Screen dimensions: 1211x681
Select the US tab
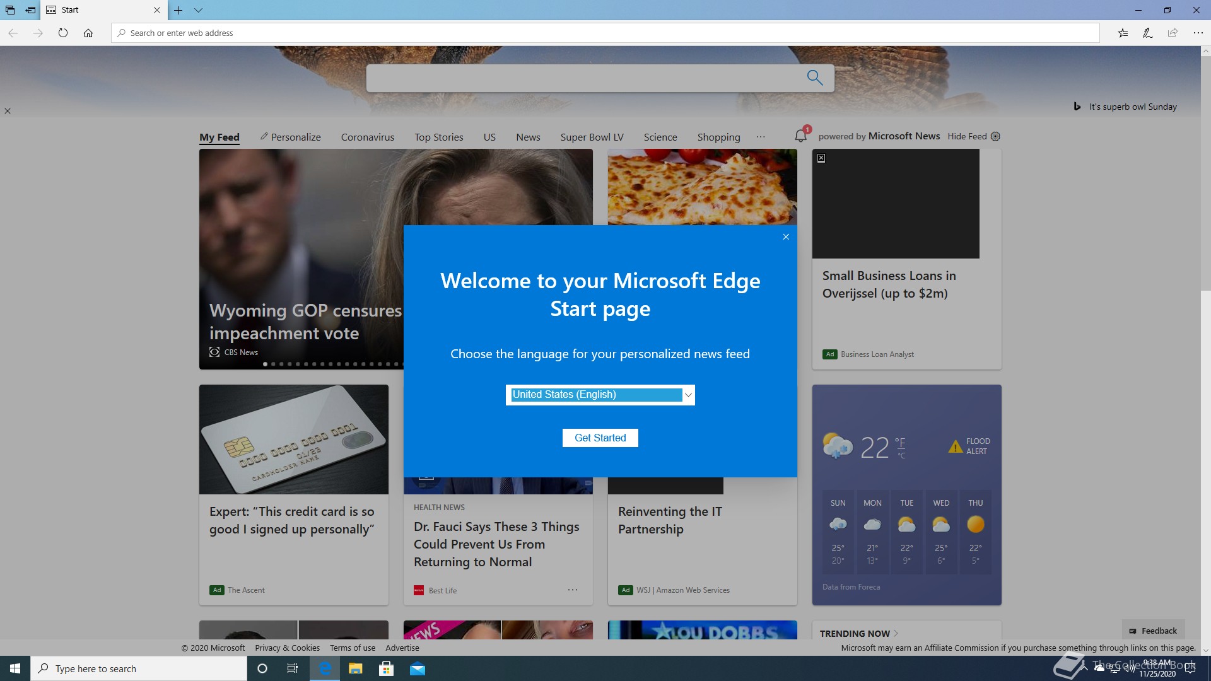489,137
